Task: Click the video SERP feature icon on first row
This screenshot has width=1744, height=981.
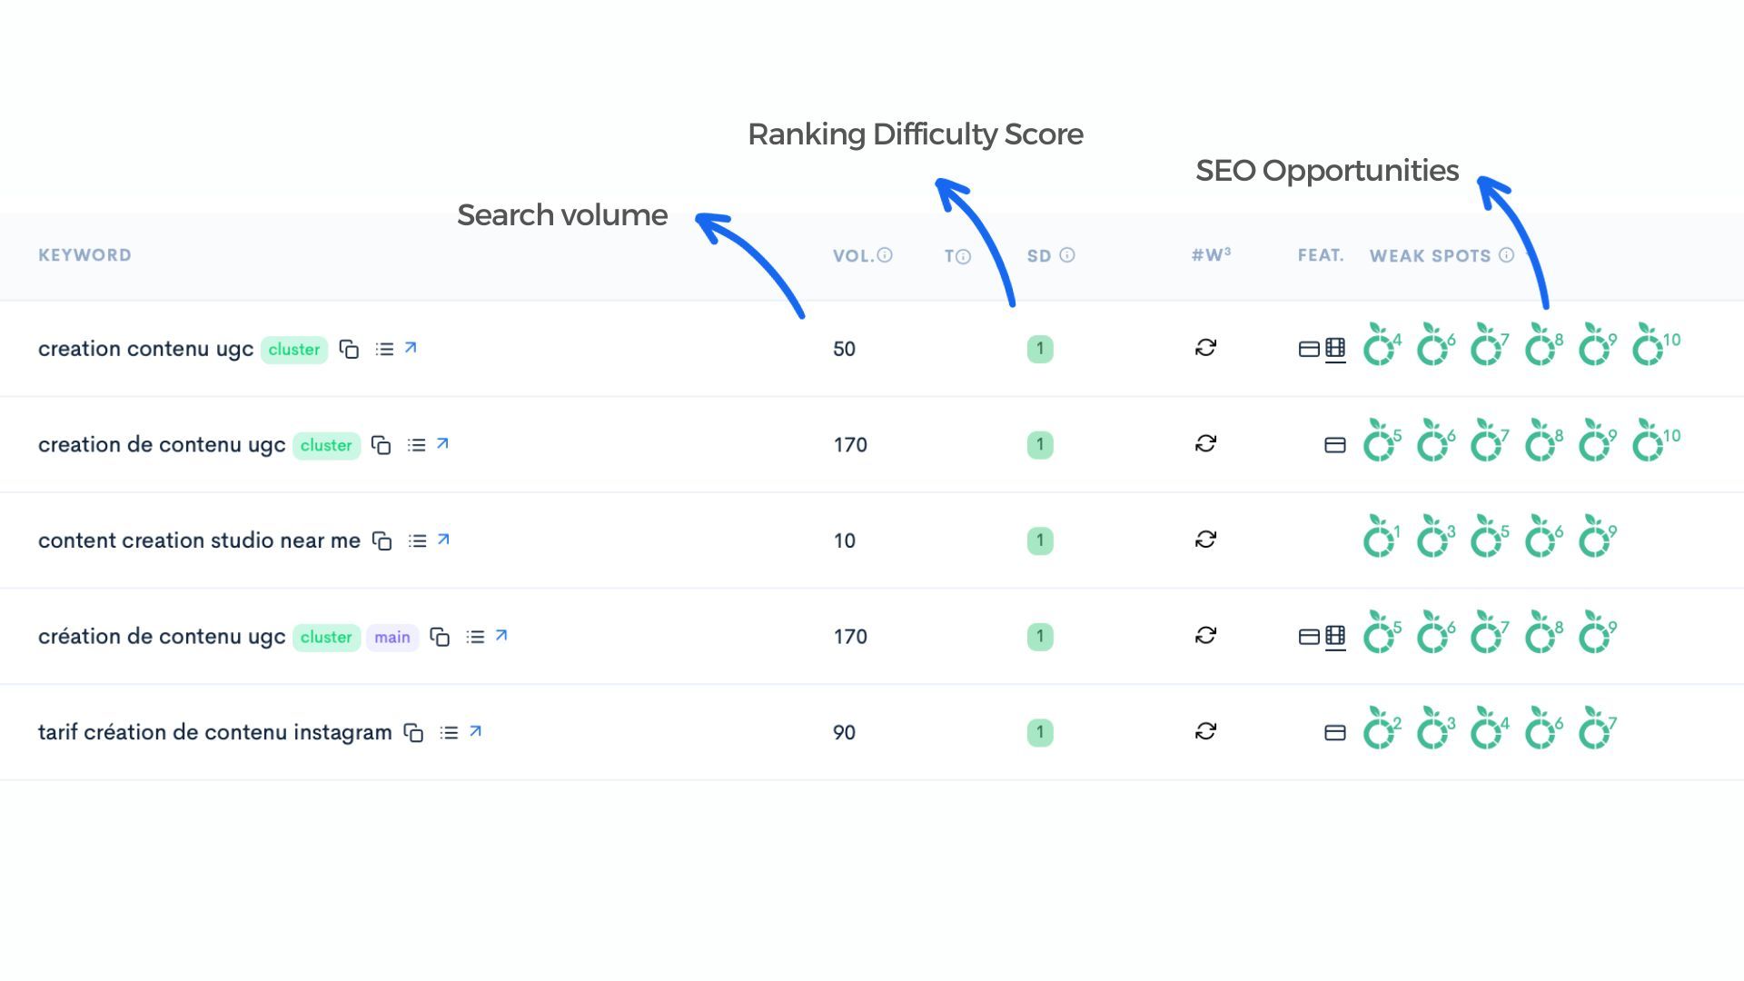Action: pyautogui.click(x=1335, y=350)
